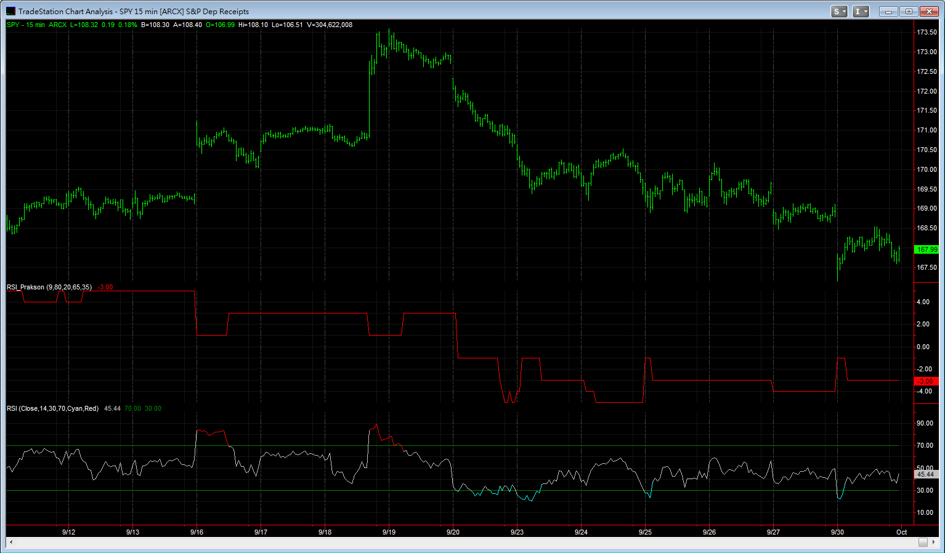Click the ask value "A=108.40"
The width and height of the screenshot is (945, 553).
(187, 25)
